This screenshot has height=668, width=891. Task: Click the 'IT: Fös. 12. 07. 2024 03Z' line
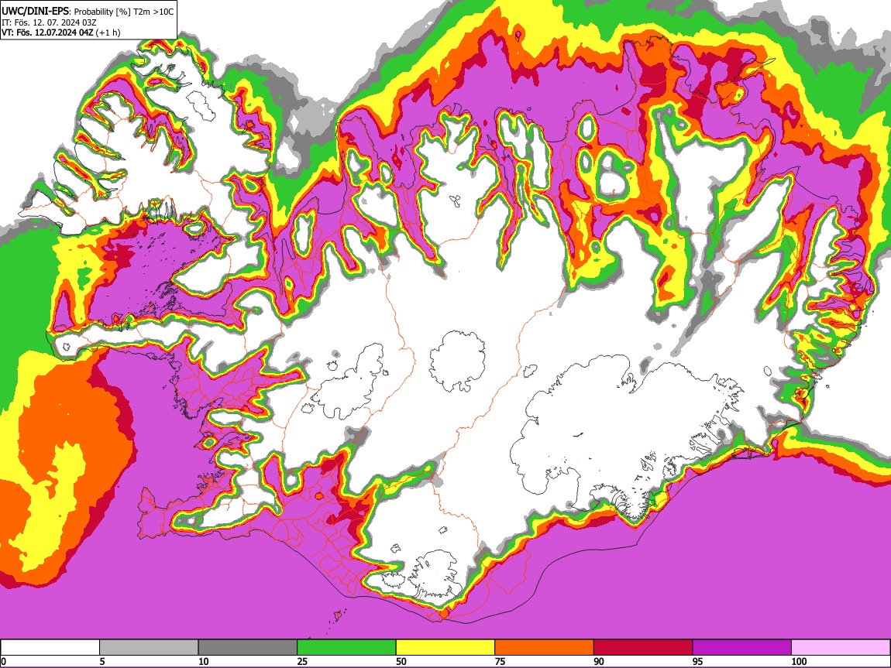(x=49, y=22)
